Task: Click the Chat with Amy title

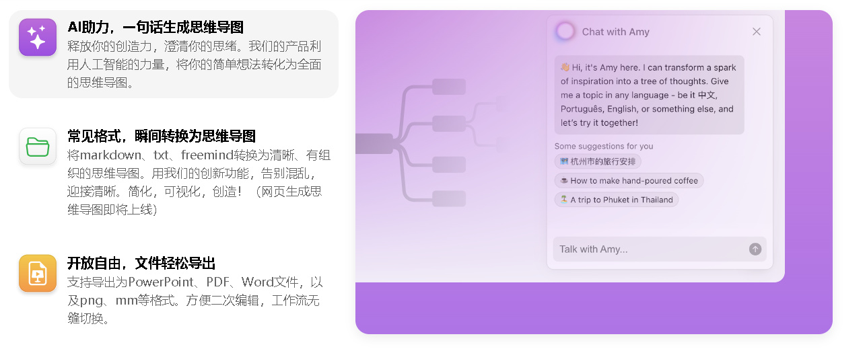Action: pyautogui.click(x=616, y=32)
